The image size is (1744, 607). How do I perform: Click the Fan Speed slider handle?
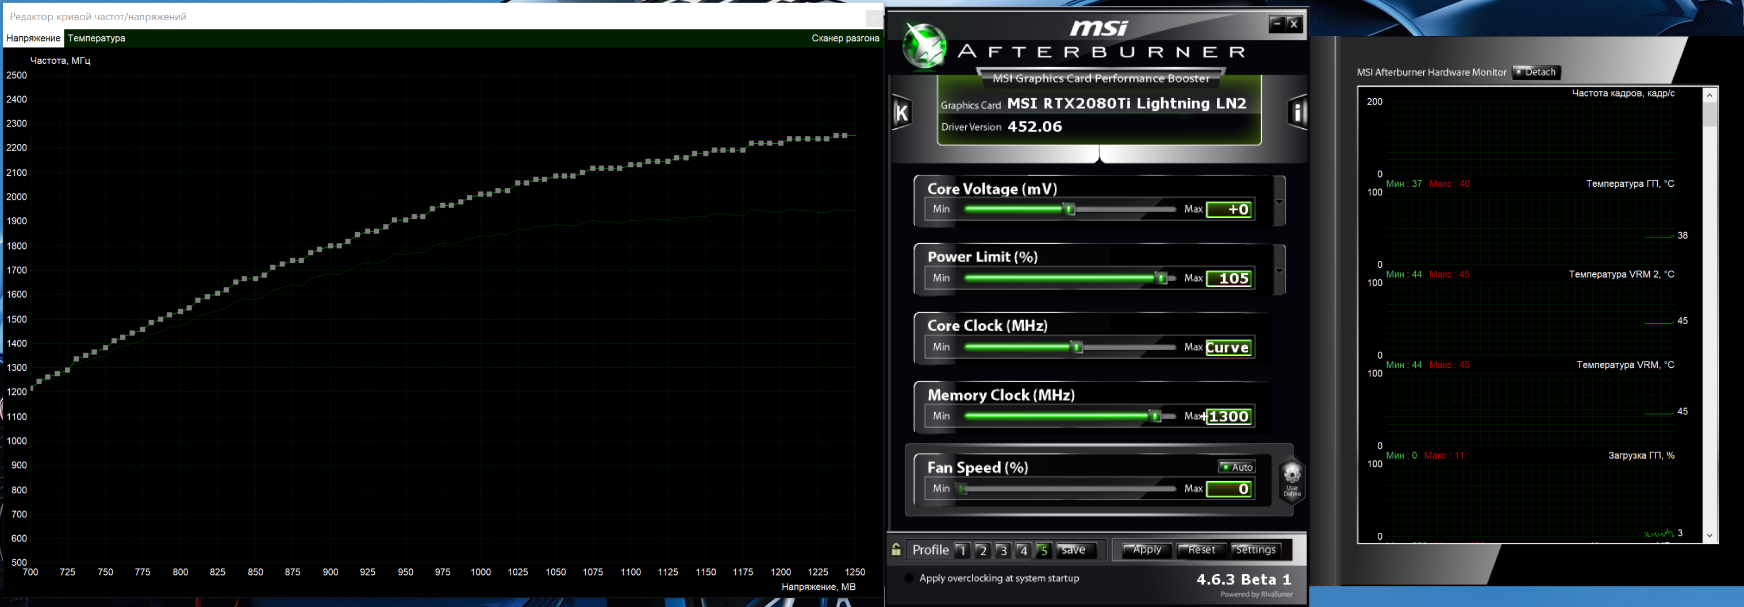pos(962,489)
